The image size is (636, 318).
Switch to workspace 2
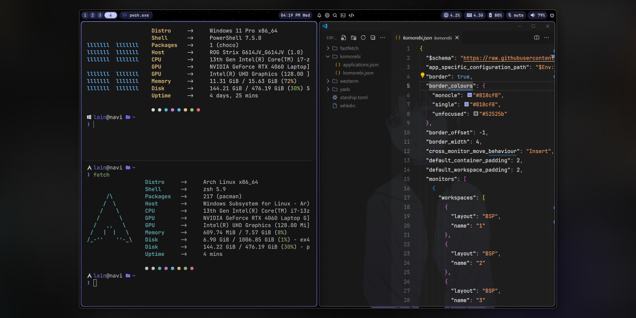[92, 15]
